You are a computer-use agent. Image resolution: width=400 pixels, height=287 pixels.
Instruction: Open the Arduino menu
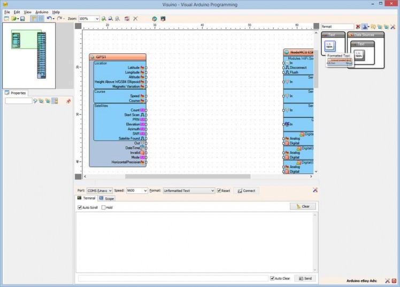coord(42,12)
